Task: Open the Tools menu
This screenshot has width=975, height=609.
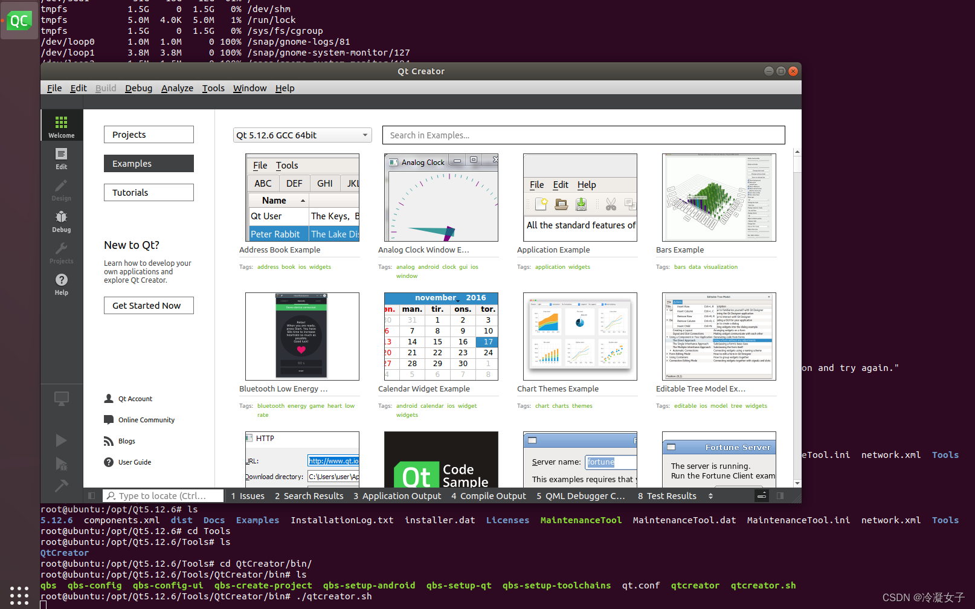Action: [213, 88]
